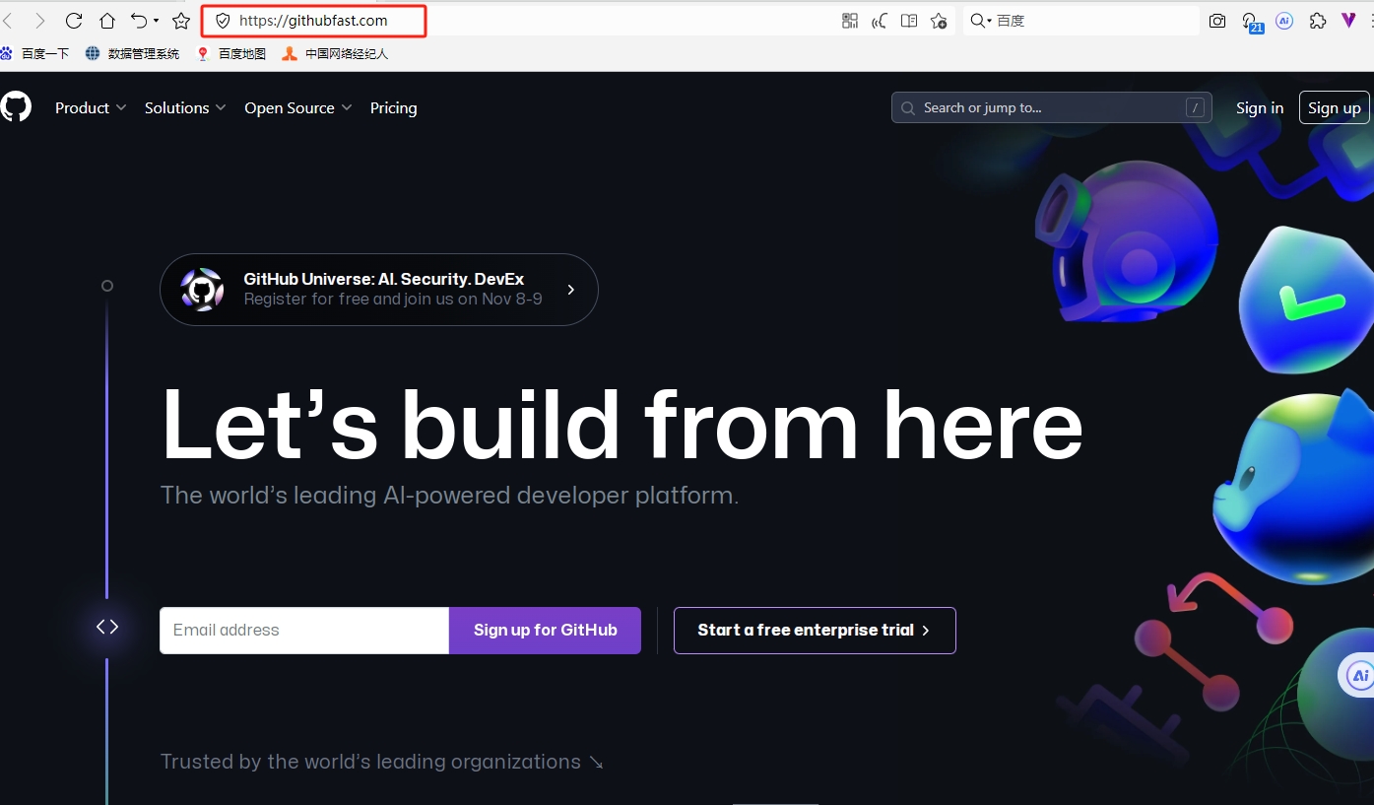
Task: Click the undo closed tab arrow icon
Action: tap(139, 21)
